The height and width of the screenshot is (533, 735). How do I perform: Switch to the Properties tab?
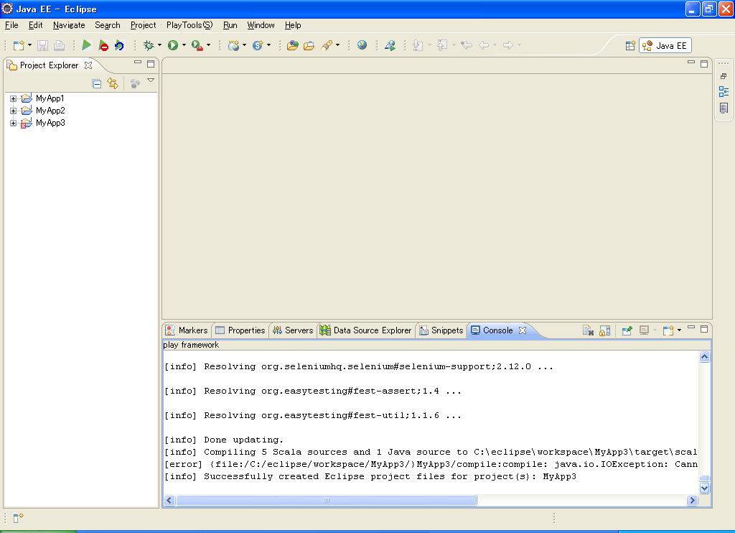click(x=240, y=330)
